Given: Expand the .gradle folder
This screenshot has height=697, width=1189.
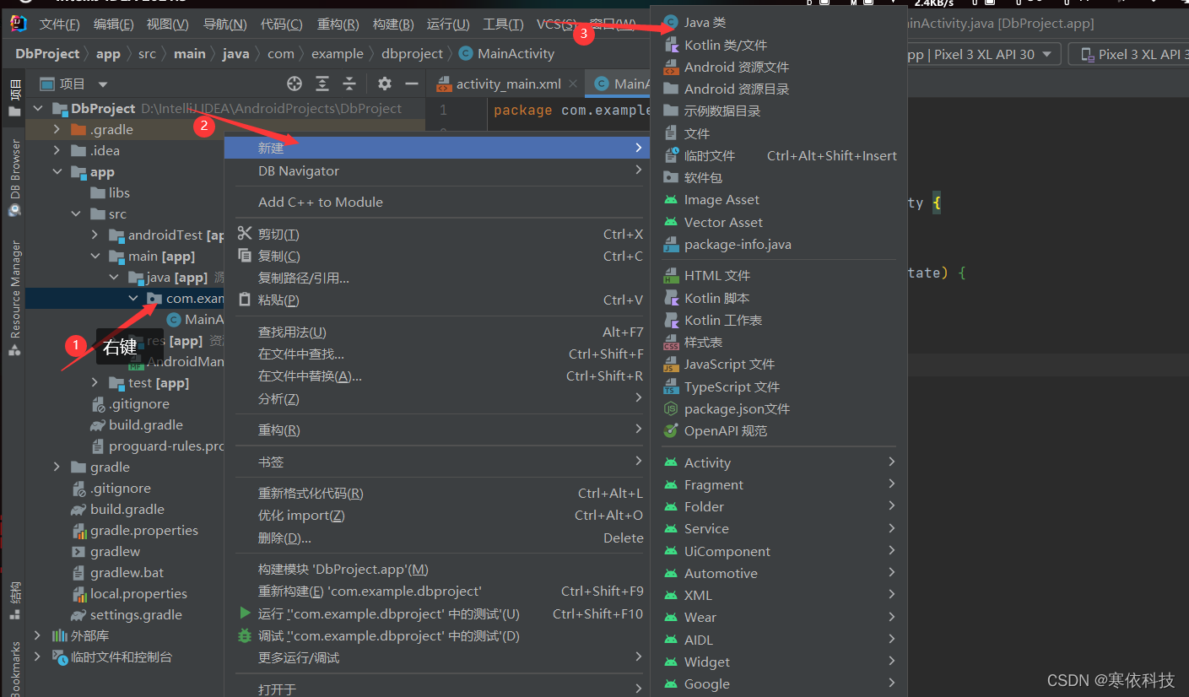Looking at the screenshot, I should click(57, 129).
